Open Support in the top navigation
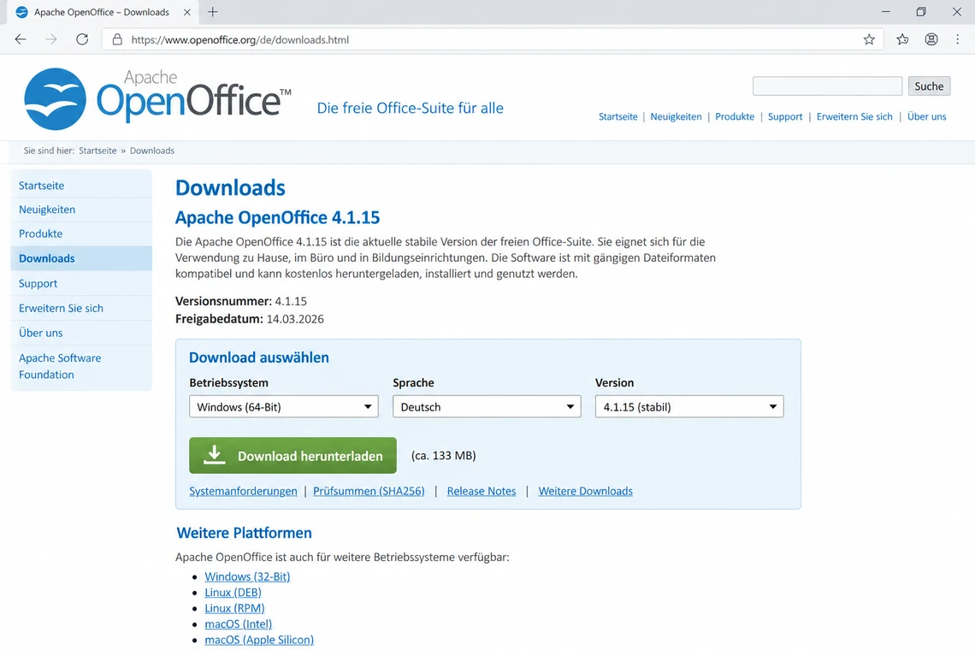Viewport: 975px width, 650px height. pos(785,116)
